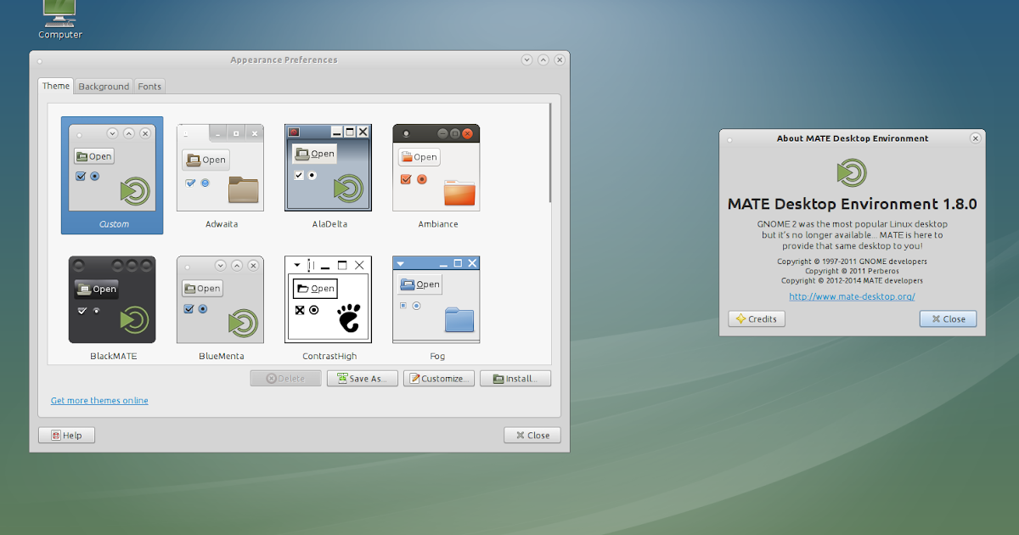Click the Adwaita theme label text
Viewport: 1019px width, 535px height.
pos(222,224)
